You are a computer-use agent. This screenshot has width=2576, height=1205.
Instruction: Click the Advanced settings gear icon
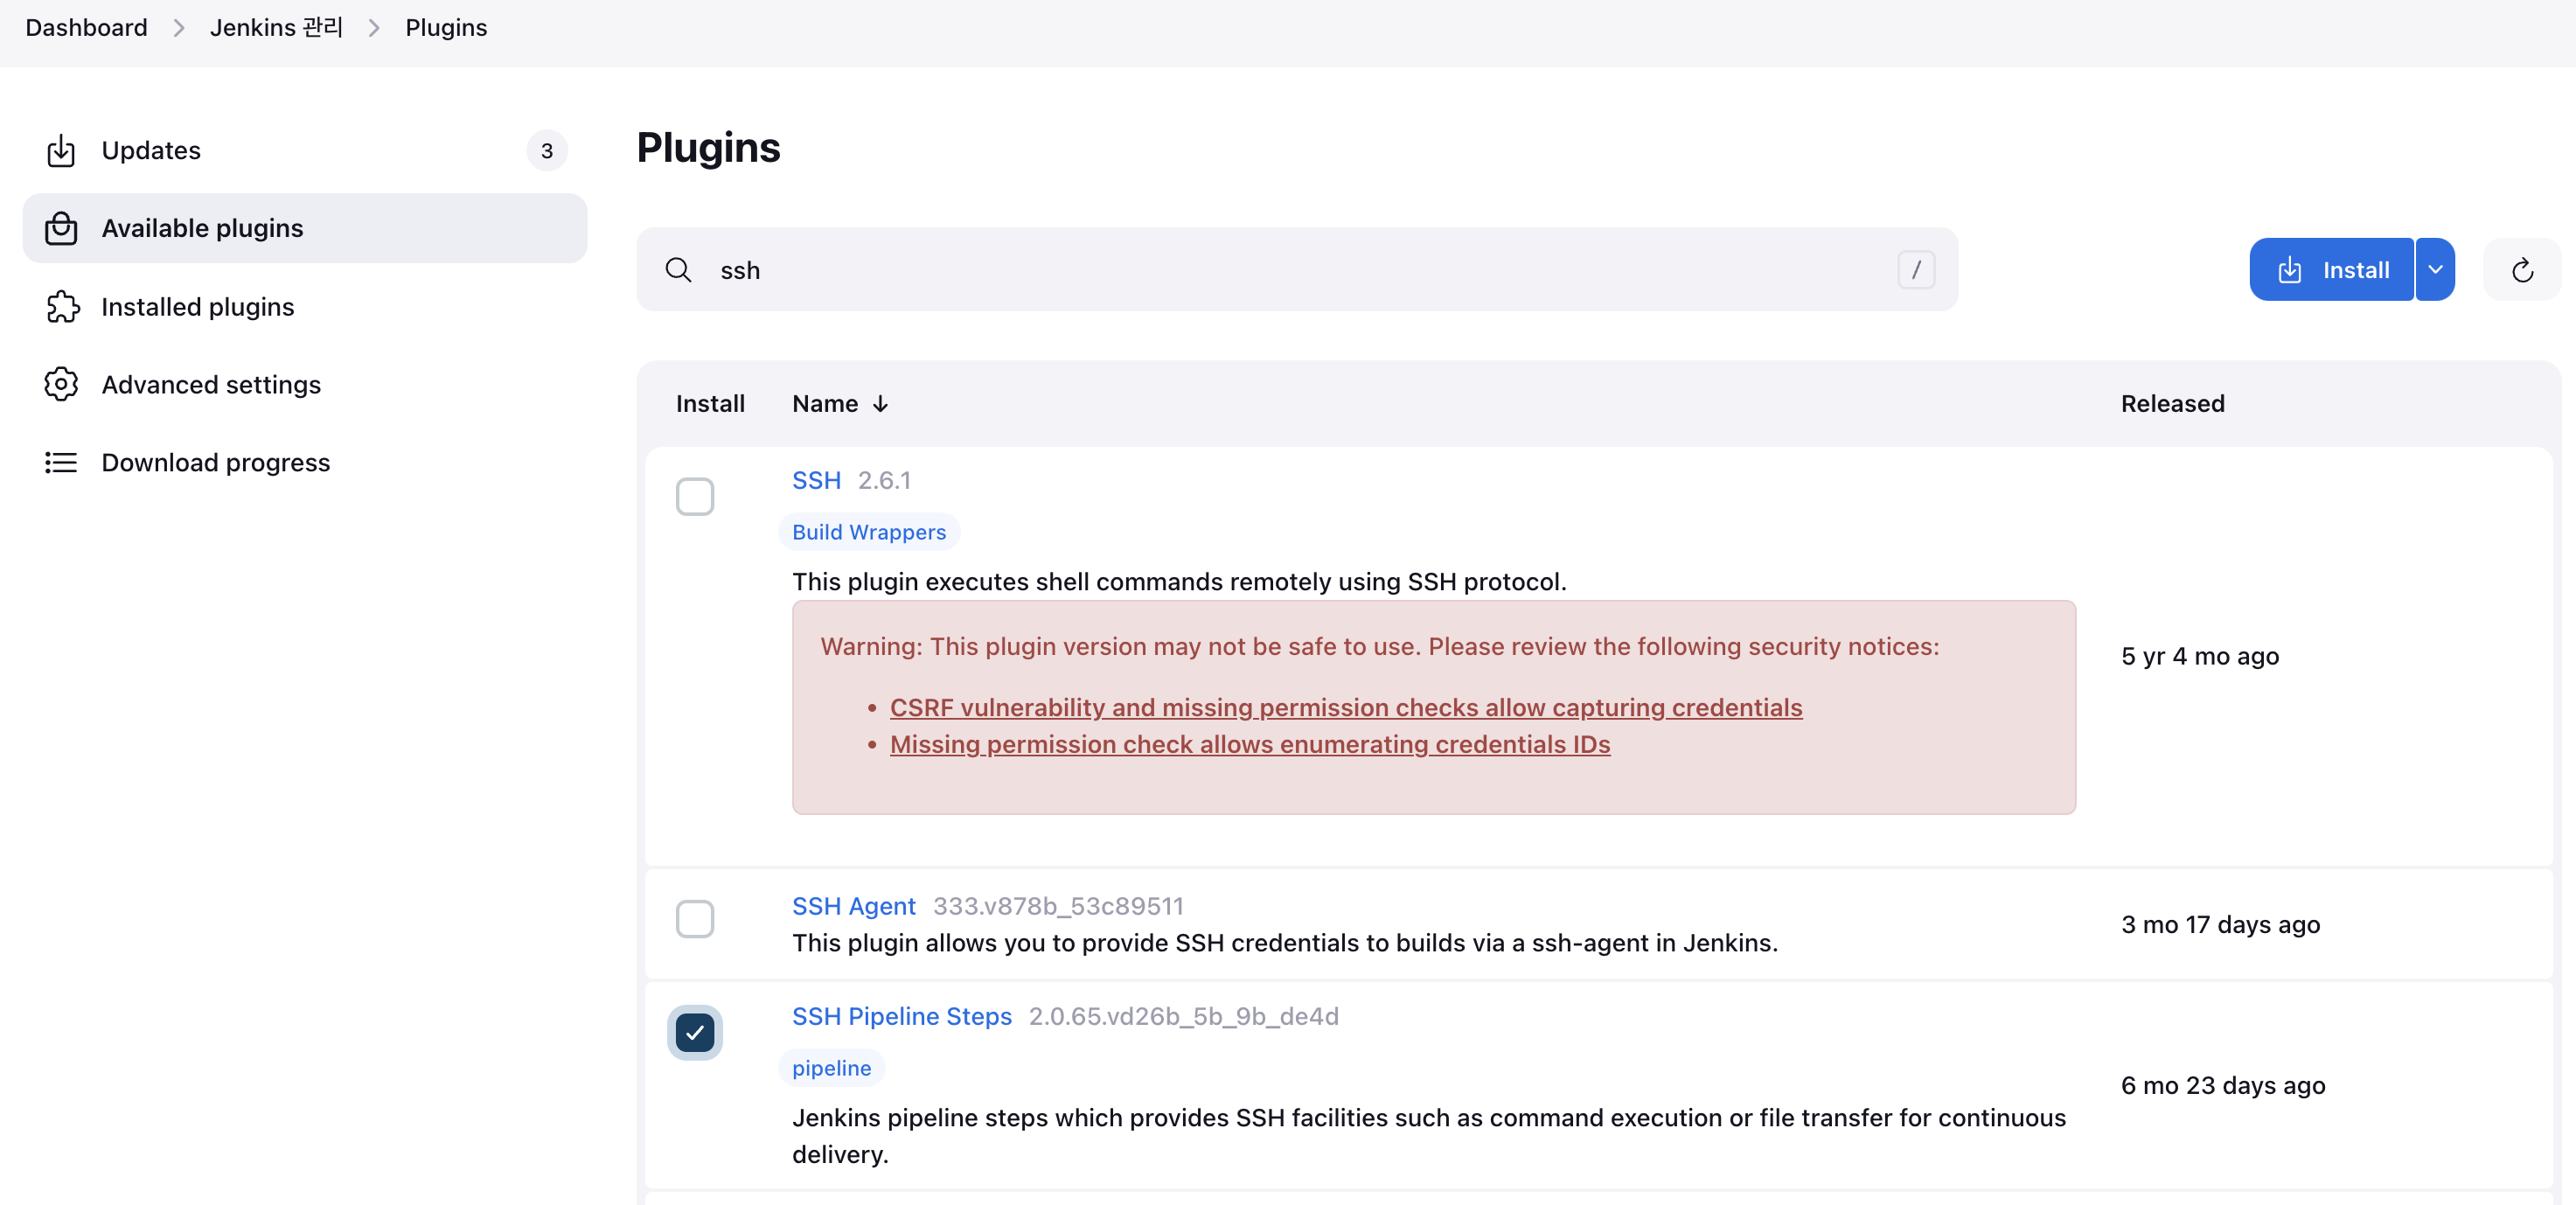point(61,384)
